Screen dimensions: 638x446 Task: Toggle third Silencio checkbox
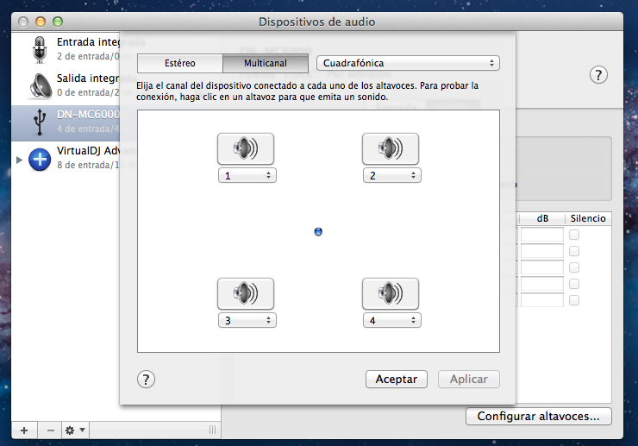574,267
